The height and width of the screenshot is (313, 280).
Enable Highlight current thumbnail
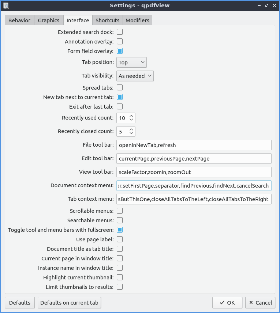(120, 278)
